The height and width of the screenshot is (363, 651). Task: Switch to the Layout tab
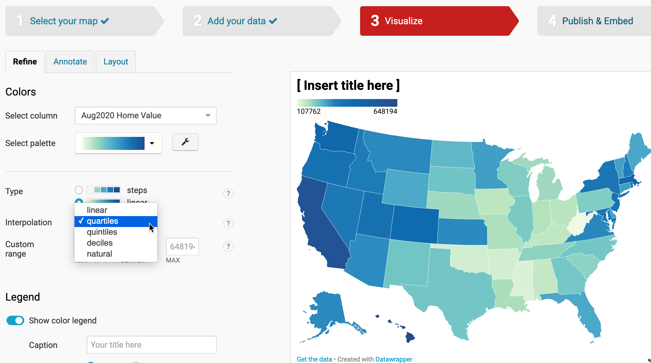(x=115, y=62)
